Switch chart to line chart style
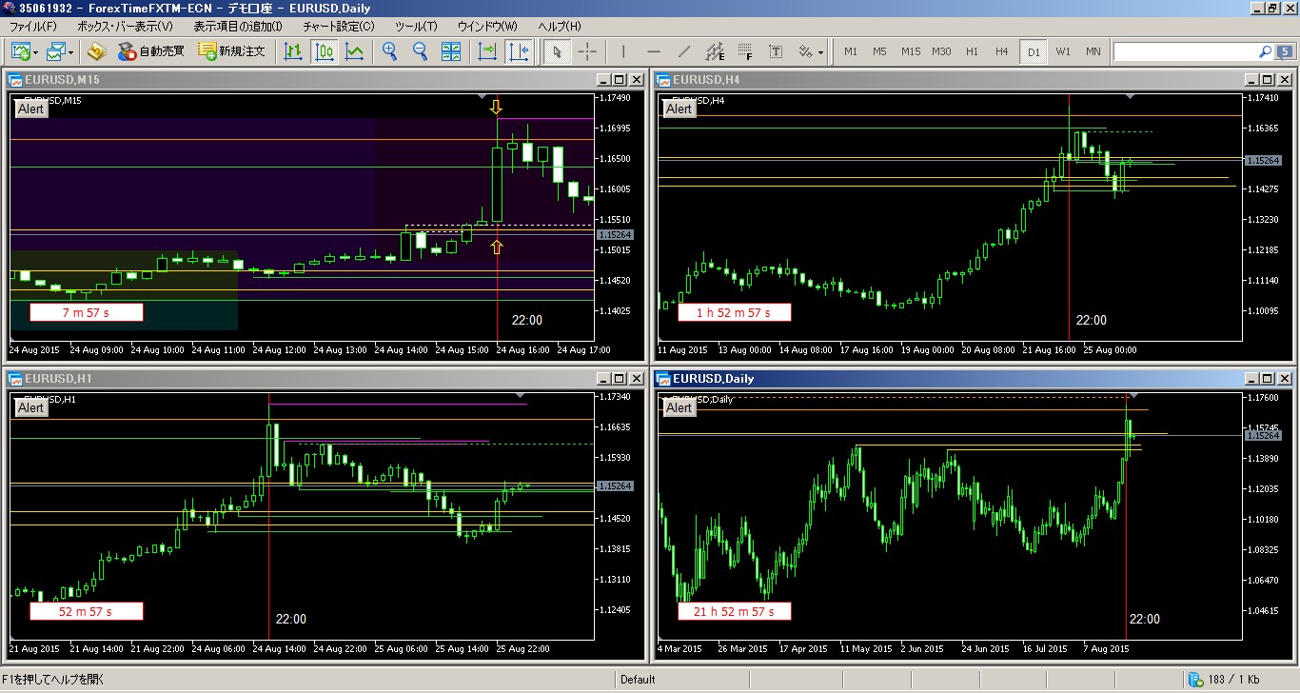This screenshot has height=693, width=1300. point(354,51)
